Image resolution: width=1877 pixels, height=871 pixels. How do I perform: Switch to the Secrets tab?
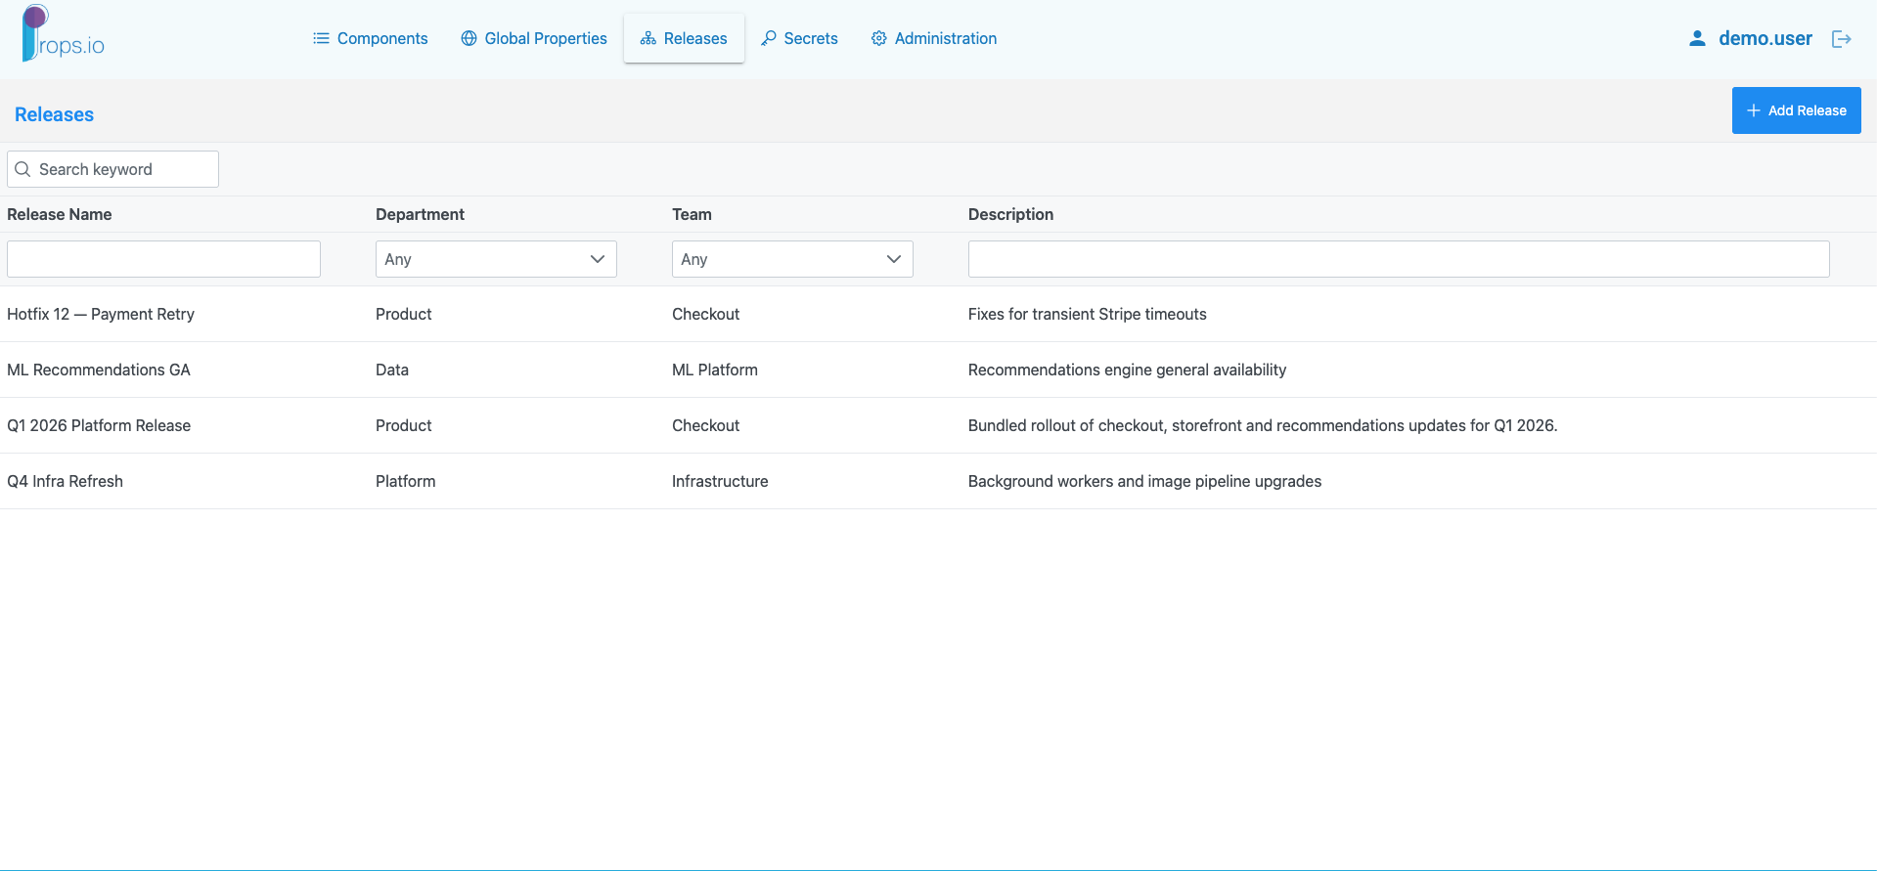point(799,38)
